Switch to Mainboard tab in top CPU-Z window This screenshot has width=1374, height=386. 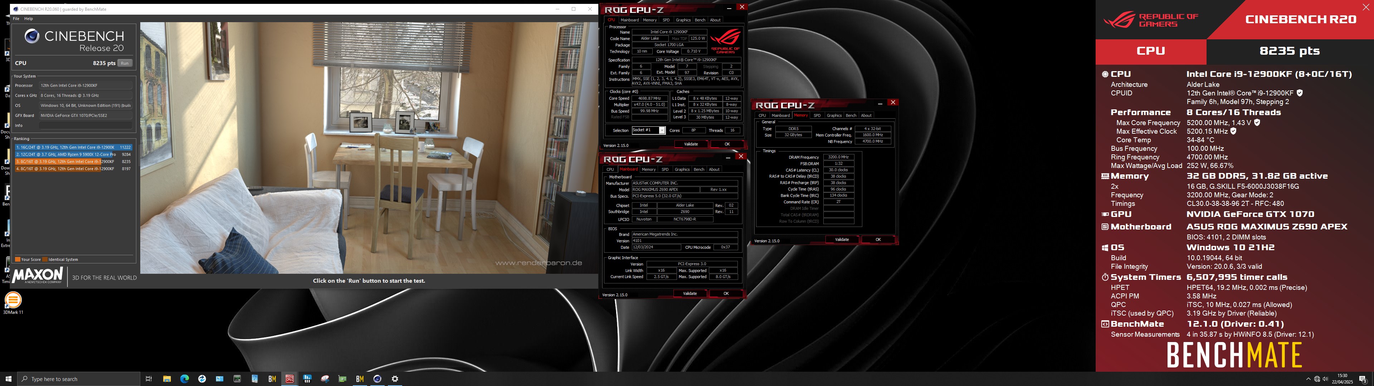pos(629,20)
